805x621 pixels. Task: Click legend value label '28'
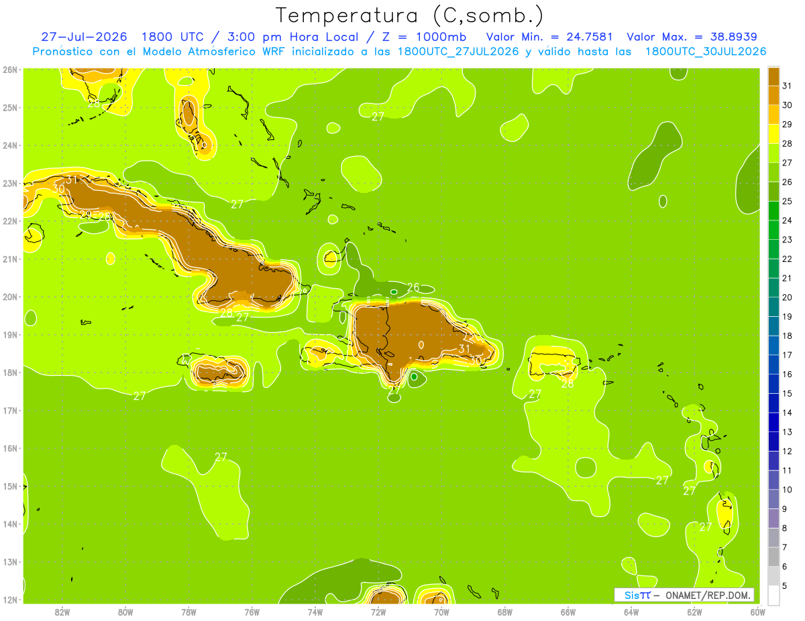tap(788, 143)
